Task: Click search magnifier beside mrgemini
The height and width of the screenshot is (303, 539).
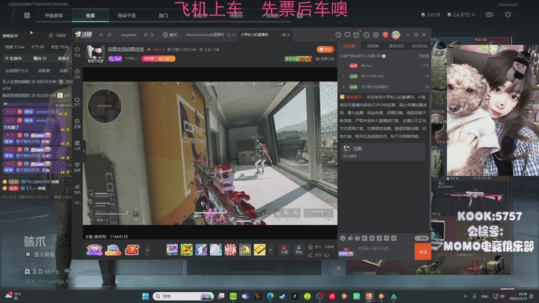Action: 152,35
